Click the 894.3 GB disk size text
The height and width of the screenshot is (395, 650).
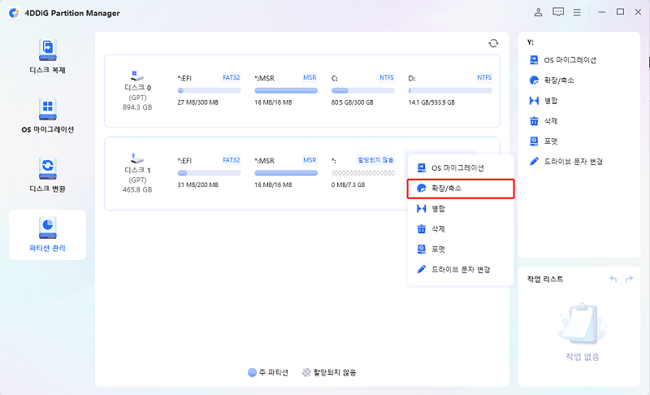[137, 107]
